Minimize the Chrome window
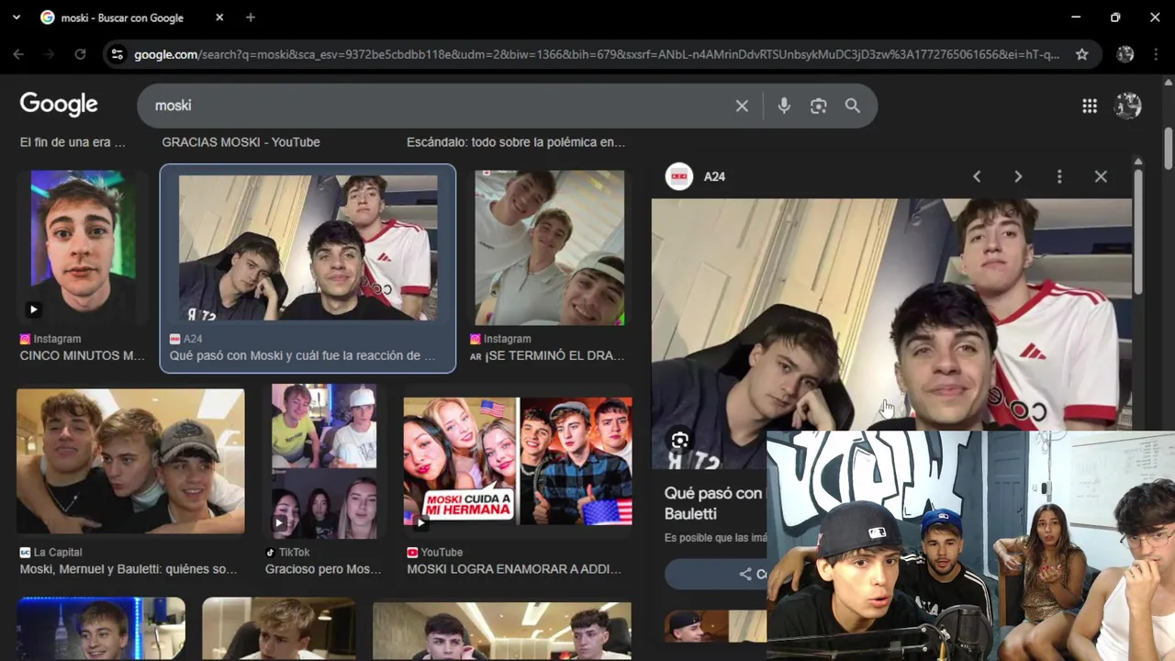The height and width of the screenshot is (661, 1175). pyautogui.click(x=1076, y=17)
